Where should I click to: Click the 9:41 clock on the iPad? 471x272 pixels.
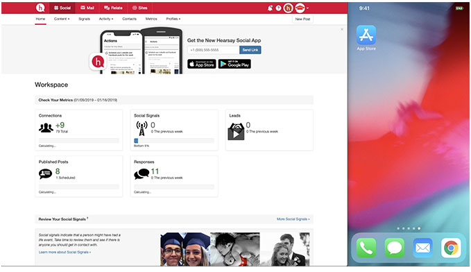(x=364, y=8)
